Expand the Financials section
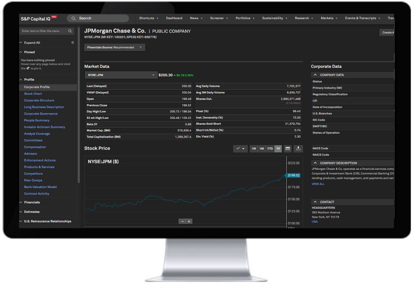This screenshot has width=414, height=286. [21, 203]
